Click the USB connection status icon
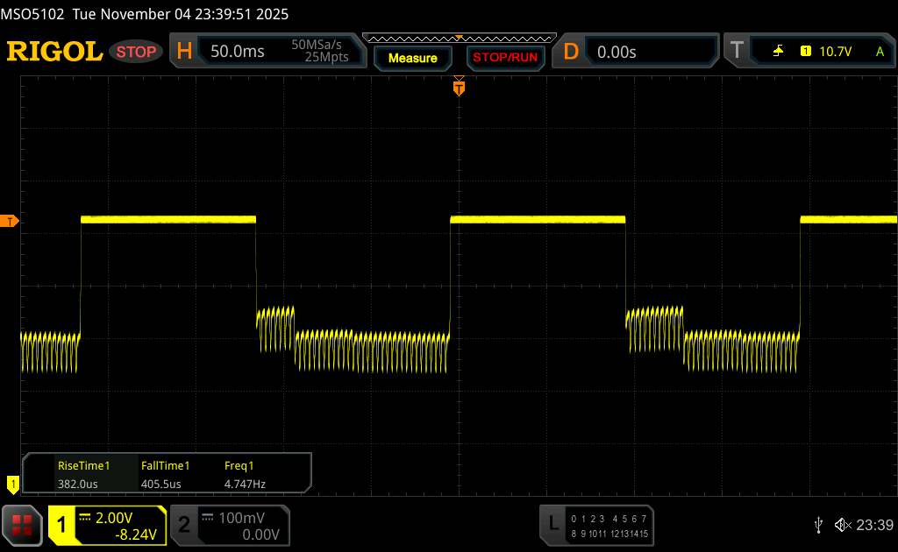The image size is (898, 552). click(818, 524)
